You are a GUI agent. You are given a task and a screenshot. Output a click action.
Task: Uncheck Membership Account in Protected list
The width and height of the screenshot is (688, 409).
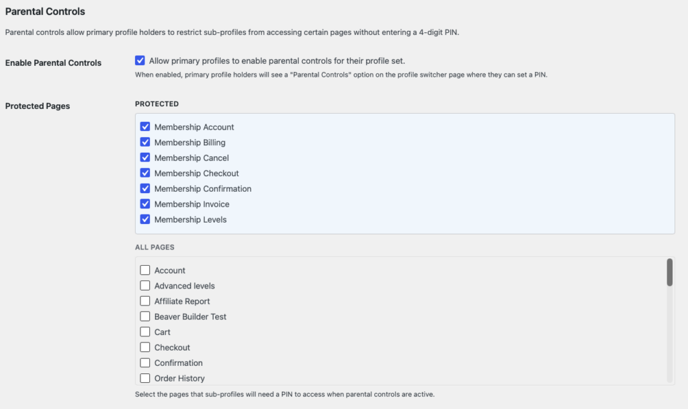pyautogui.click(x=144, y=126)
